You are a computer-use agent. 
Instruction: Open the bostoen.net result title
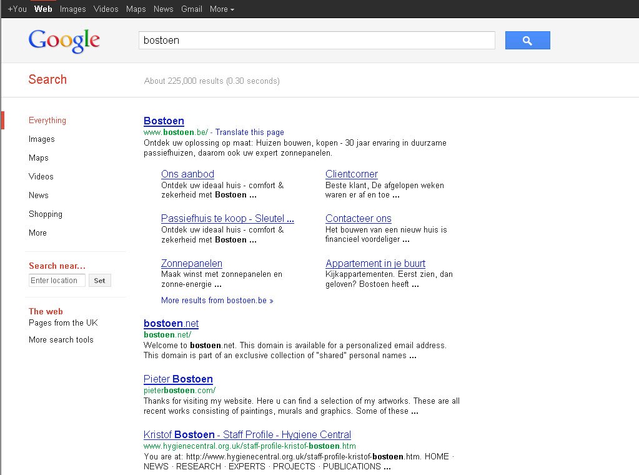coord(171,323)
